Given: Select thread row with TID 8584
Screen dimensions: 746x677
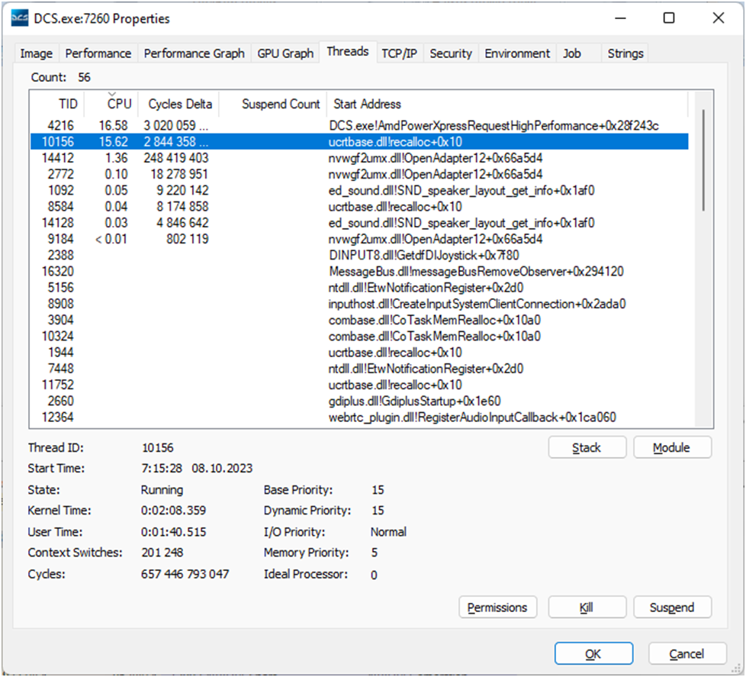Looking at the screenshot, I should coord(359,207).
